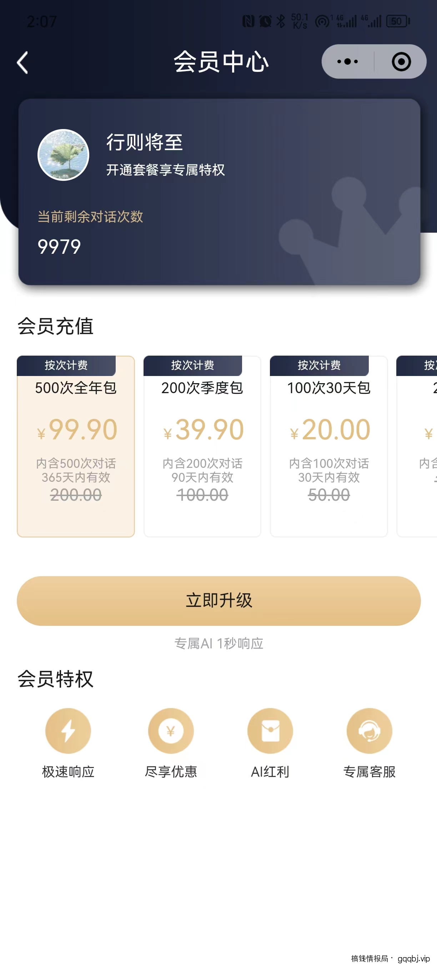
Task: Open the three-dot more menu
Action: [347, 62]
